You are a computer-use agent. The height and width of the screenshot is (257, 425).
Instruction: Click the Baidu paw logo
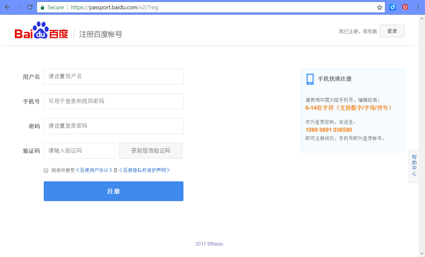coord(41,30)
